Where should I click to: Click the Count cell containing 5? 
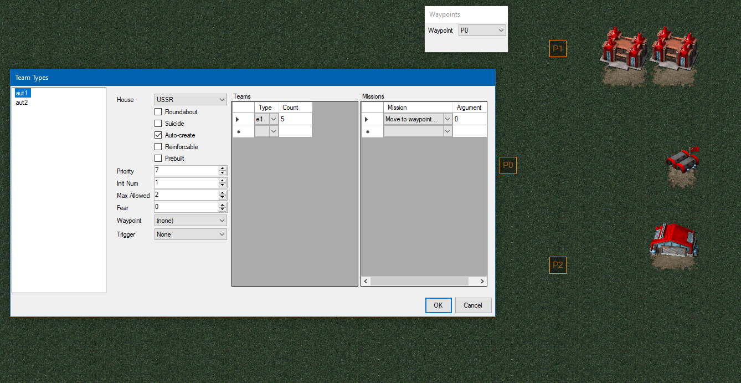pos(295,119)
